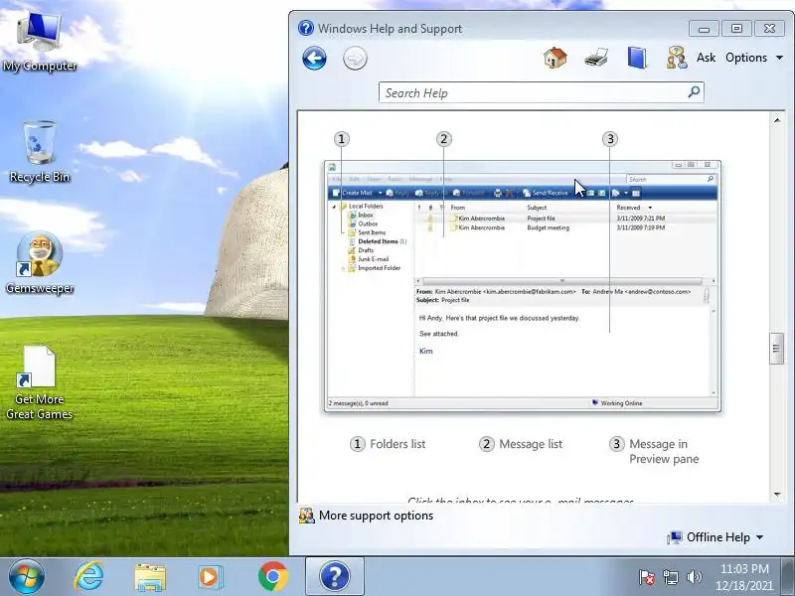Launch Internet Explorer from taskbar
795x596 pixels.
(89, 577)
